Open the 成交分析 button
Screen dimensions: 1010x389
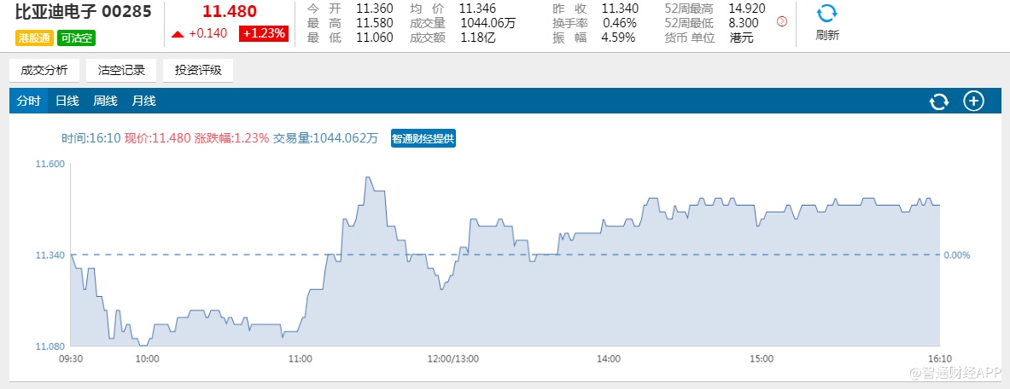click(x=44, y=71)
